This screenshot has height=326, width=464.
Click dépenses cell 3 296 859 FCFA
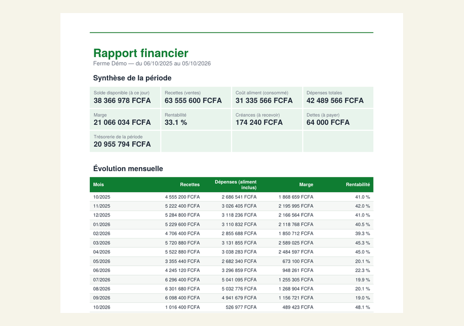(x=239, y=270)
